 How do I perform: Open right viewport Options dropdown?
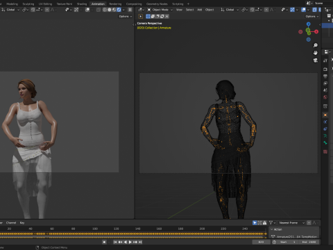tap(312, 17)
